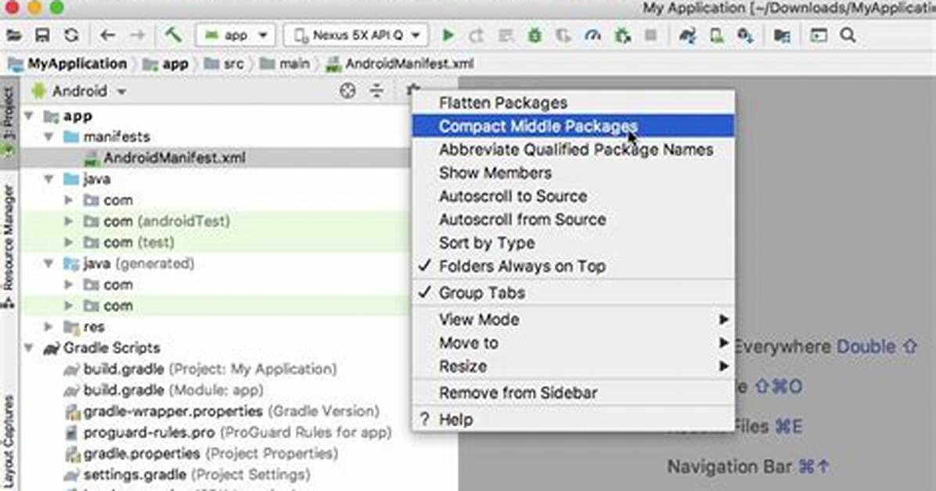Open the SDK Manager icon
This screenshot has width=936, height=491.
[x=745, y=36]
